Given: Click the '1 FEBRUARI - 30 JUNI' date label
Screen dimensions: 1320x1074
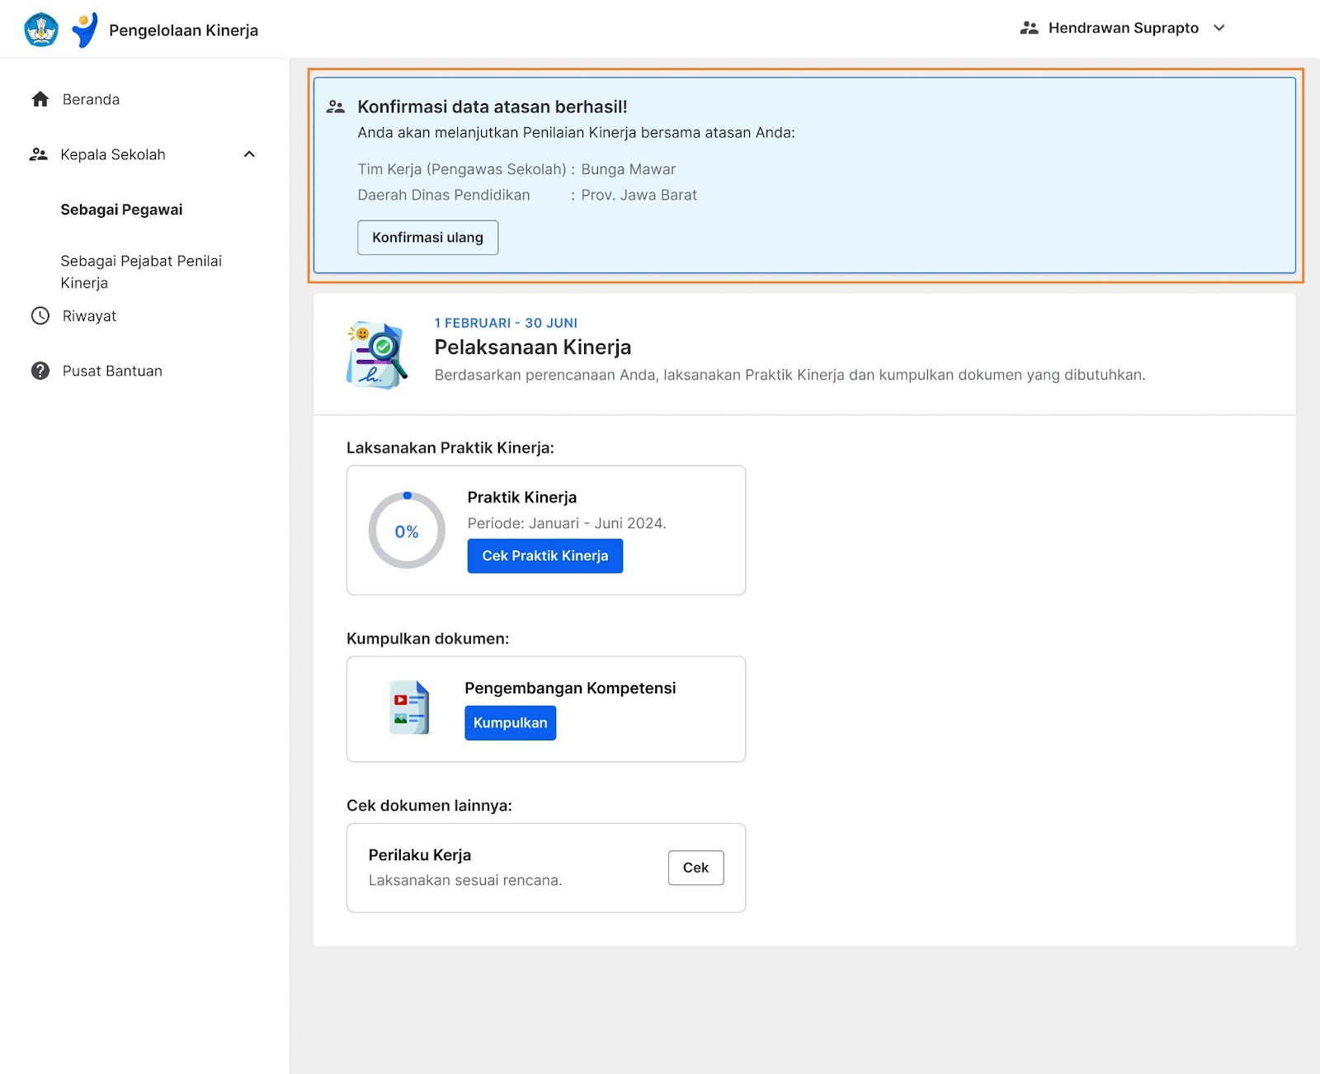Looking at the screenshot, I should 506,323.
